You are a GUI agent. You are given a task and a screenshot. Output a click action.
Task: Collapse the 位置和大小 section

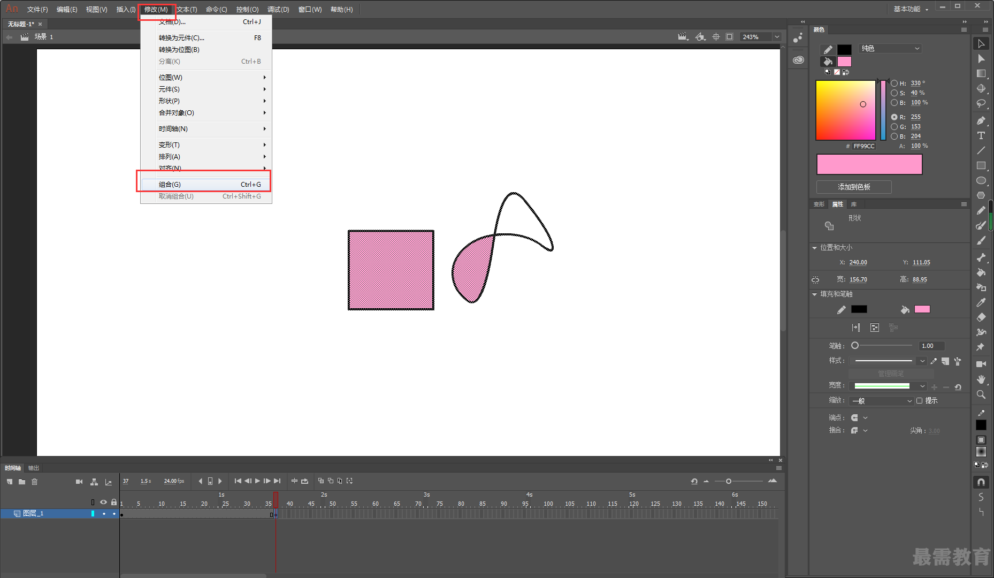coord(815,248)
